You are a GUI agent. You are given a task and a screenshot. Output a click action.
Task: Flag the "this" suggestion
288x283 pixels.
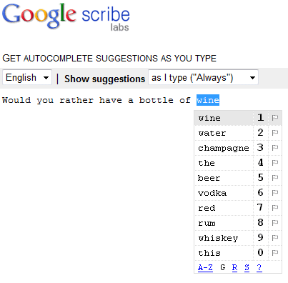tap(275, 253)
